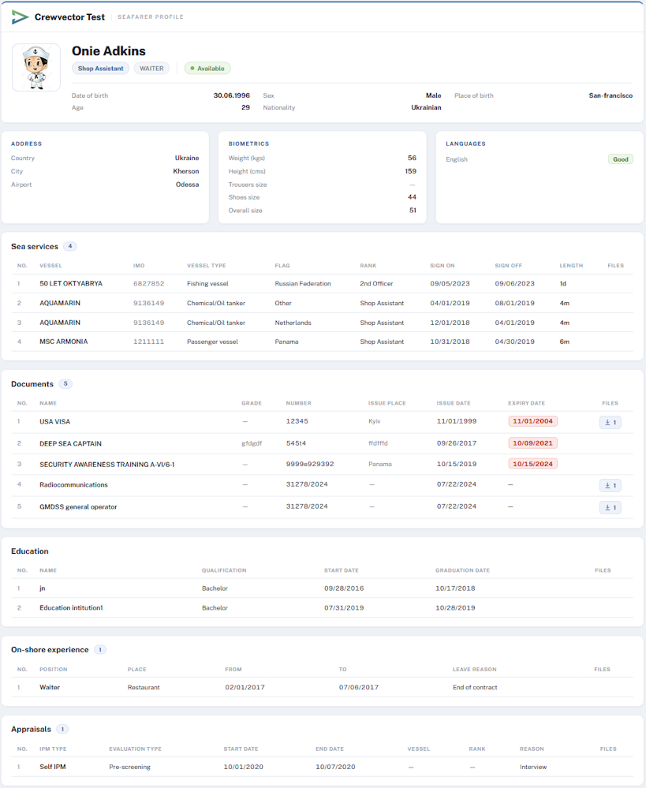The image size is (646, 788).
Task: Click the Documents count badge
Action: point(65,383)
